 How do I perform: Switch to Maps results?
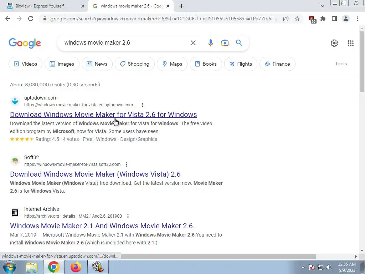172,64
